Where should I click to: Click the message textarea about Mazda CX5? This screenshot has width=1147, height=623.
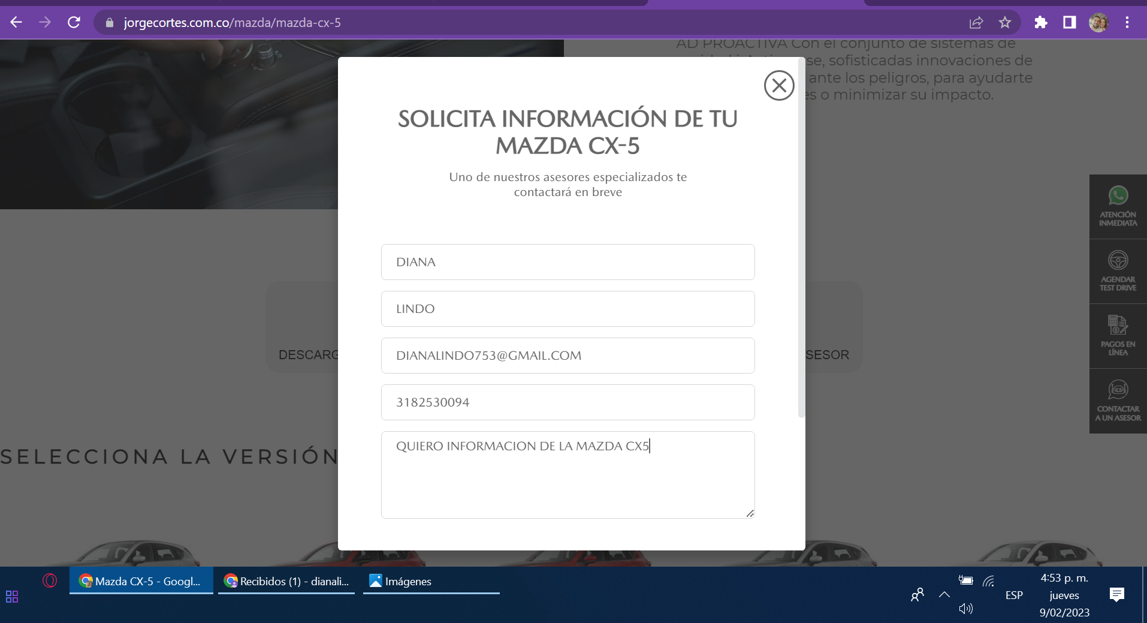(568, 475)
